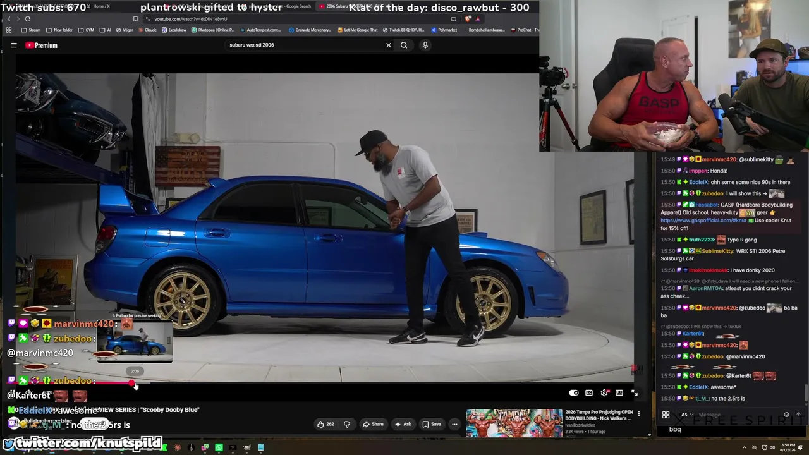Reload the YouTube page
This screenshot has width=809, height=455.
(27, 19)
